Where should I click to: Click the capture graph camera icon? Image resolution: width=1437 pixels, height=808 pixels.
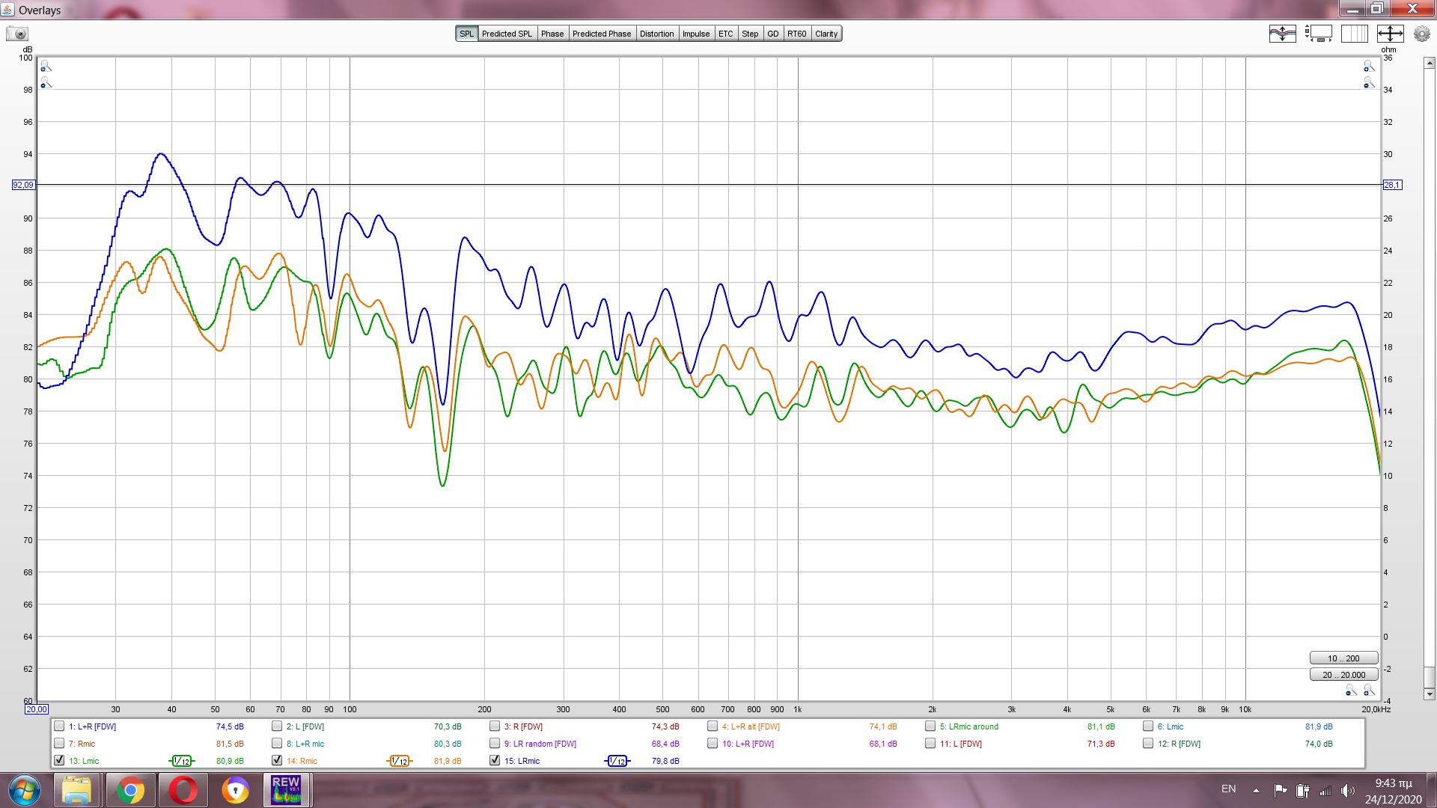[17, 34]
